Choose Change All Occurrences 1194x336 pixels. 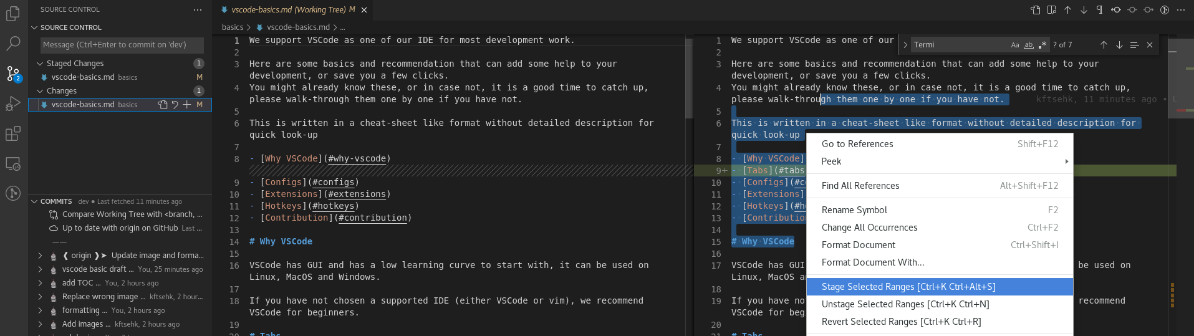pos(940,228)
